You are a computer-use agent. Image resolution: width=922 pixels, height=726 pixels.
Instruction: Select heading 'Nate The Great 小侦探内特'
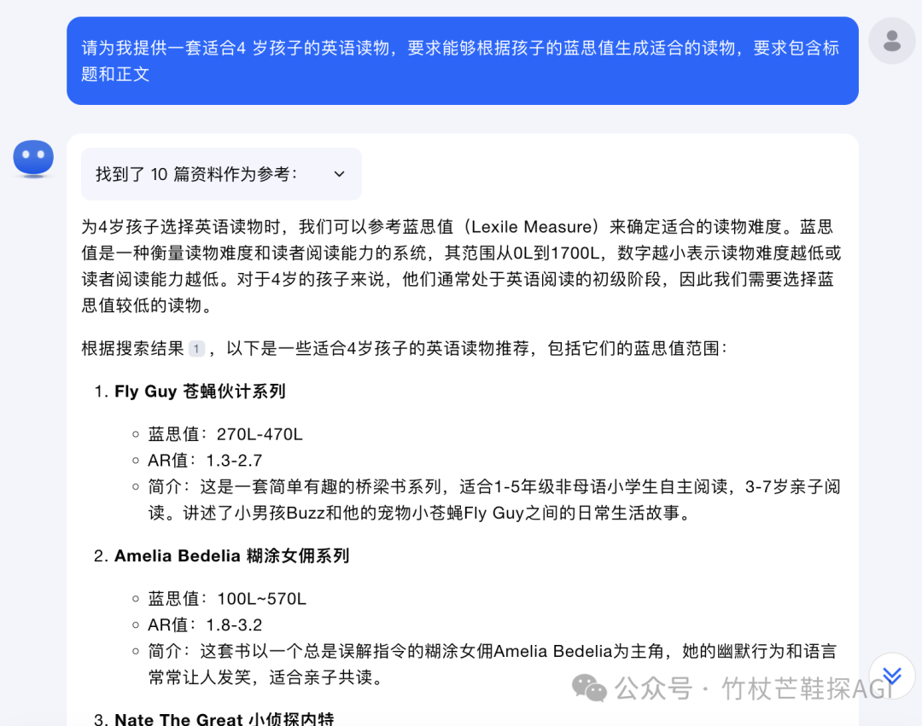pos(224,719)
